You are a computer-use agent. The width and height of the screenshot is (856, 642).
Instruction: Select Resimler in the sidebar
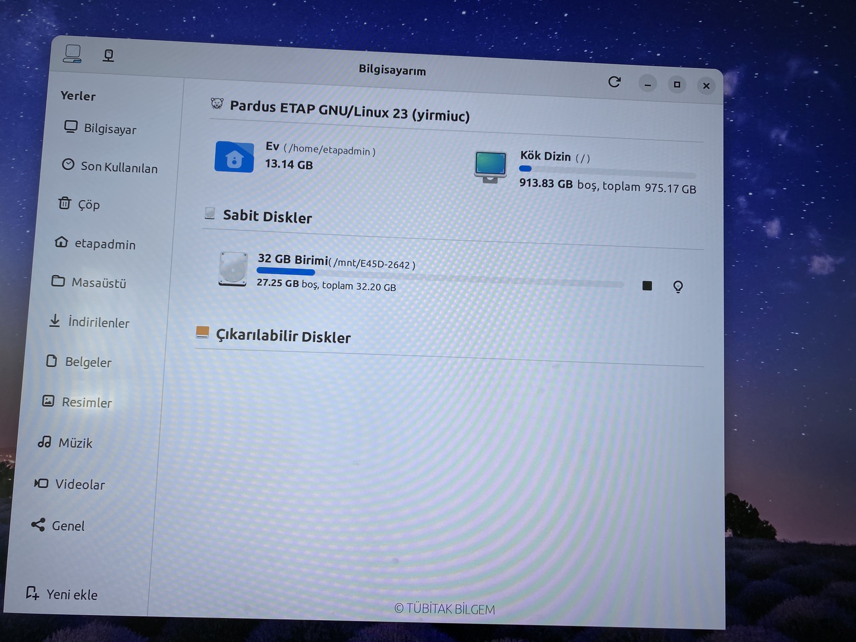click(x=87, y=402)
